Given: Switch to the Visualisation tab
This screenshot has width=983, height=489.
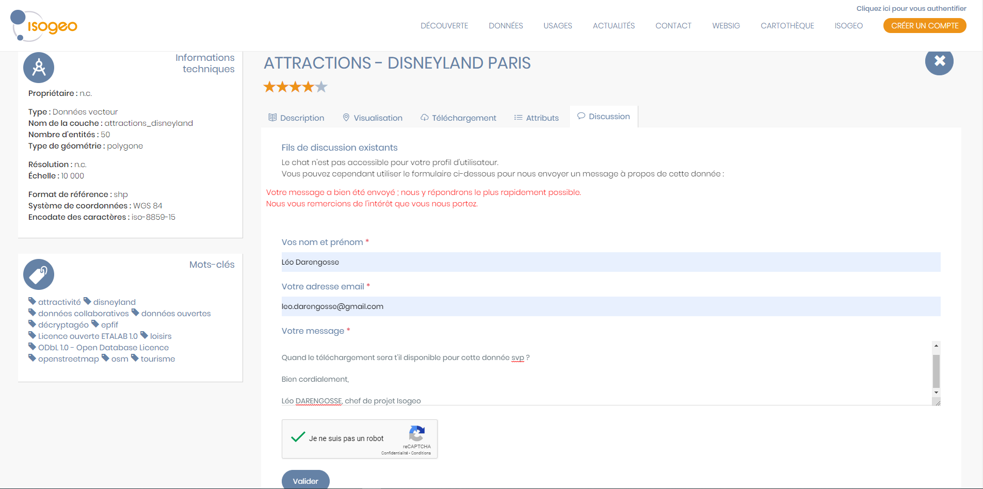Looking at the screenshot, I should click(373, 118).
